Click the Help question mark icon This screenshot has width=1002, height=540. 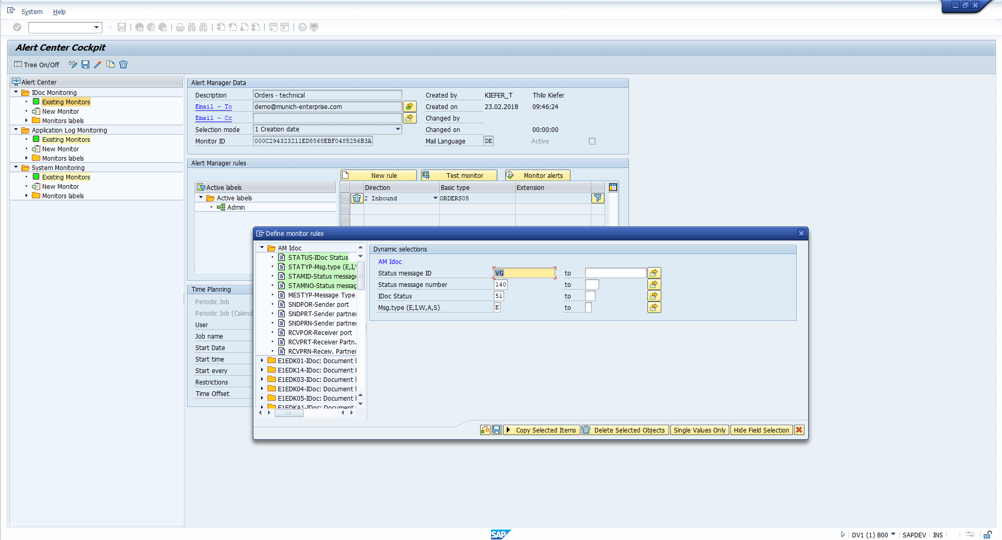302,27
